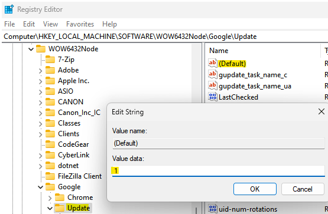Expand the Classes key

coord(40,124)
